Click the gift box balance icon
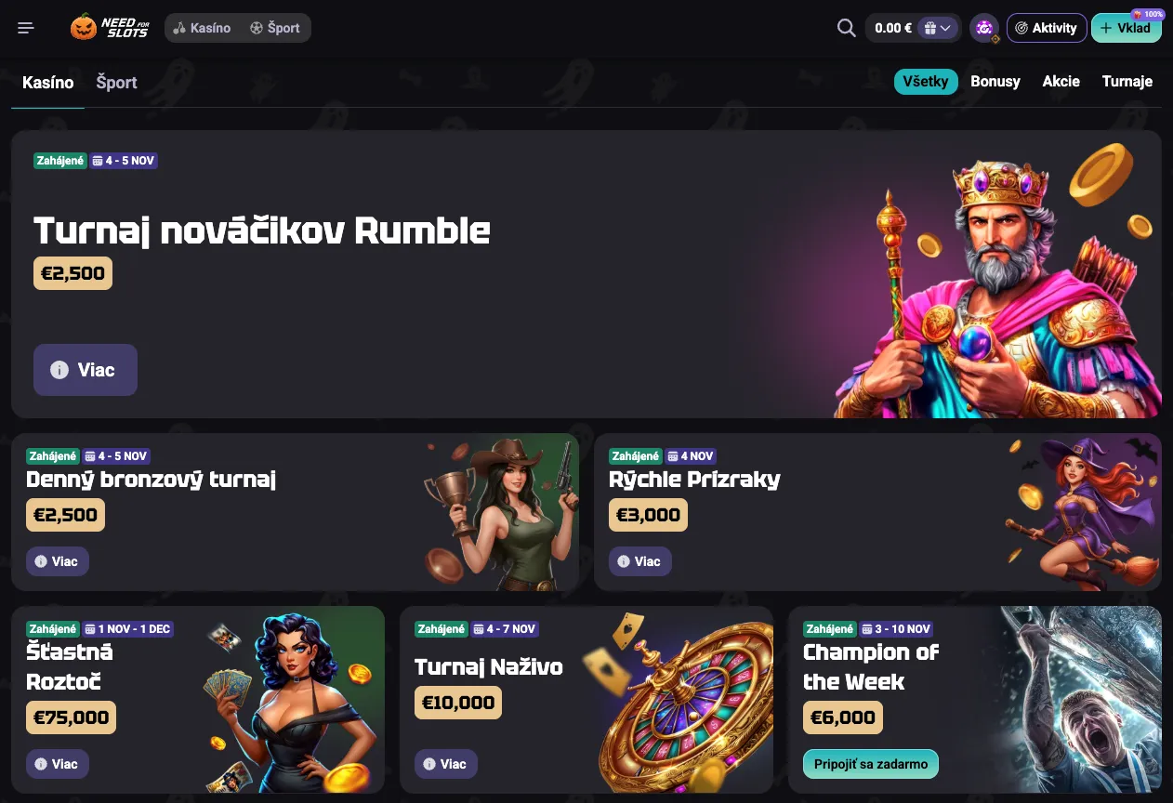The height and width of the screenshot is (803, 1173). click(929, 28)
